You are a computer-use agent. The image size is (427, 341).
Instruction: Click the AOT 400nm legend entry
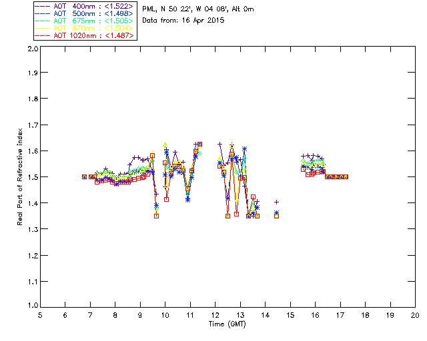(84, 6)
